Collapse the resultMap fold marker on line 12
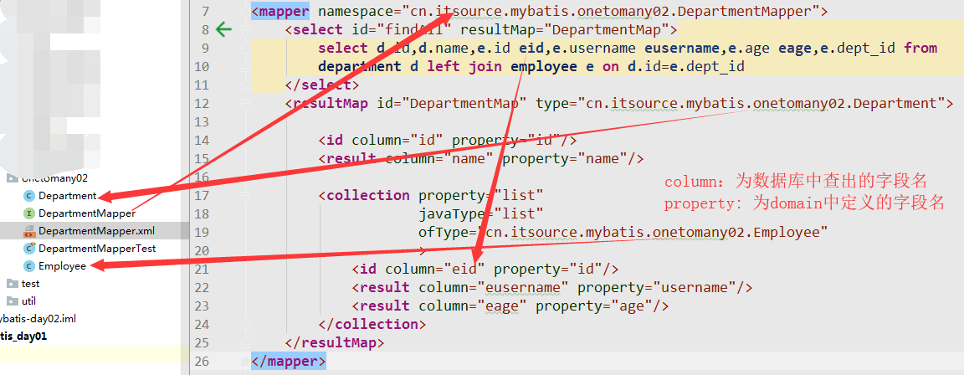Image resolution: width=964 pixels, height=375 pixels. (245, 103)
